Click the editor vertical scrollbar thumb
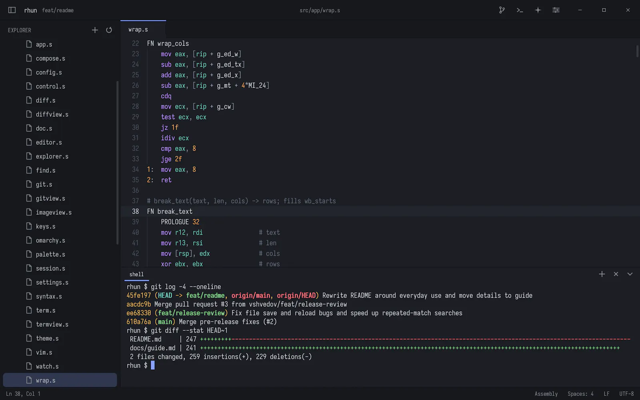 638,51
